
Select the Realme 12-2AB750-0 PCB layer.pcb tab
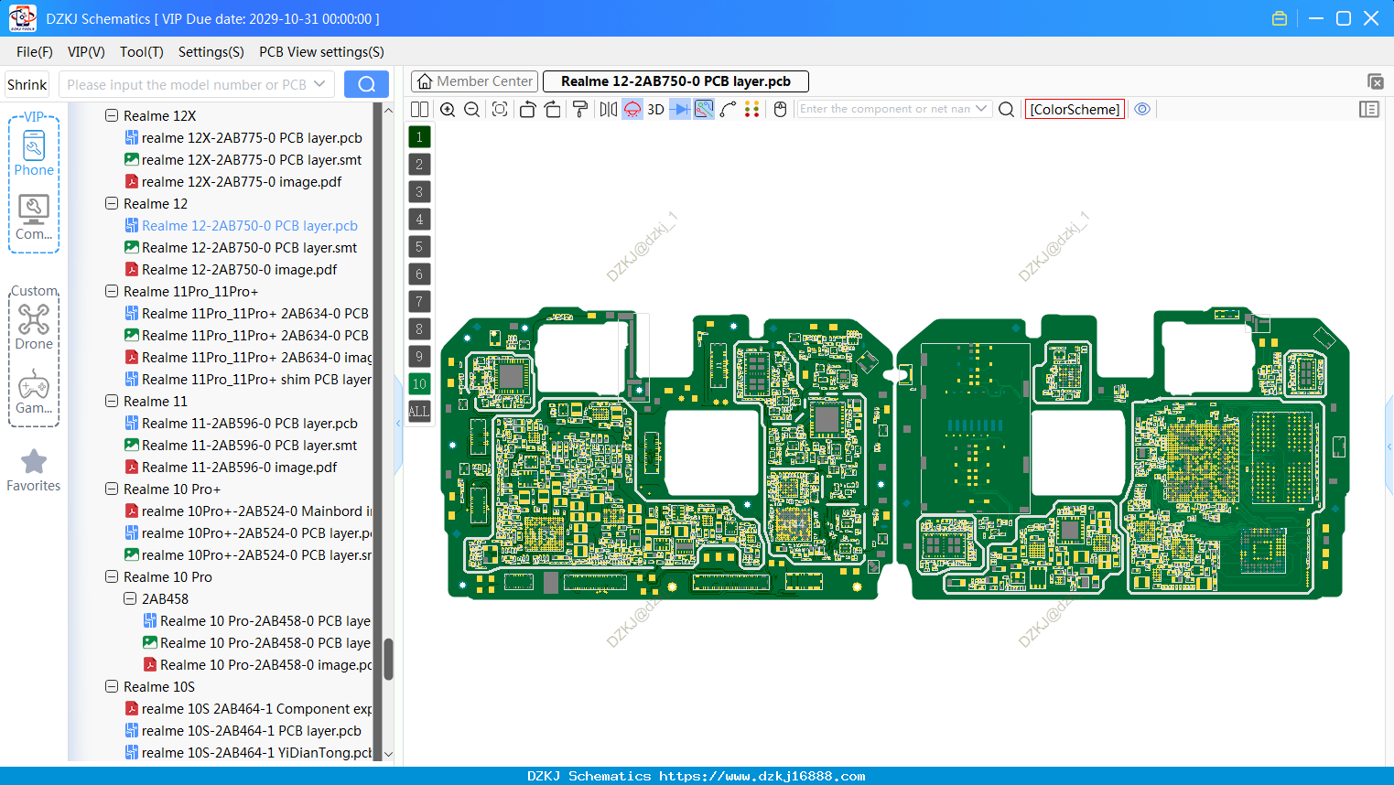tap(675, 81)
